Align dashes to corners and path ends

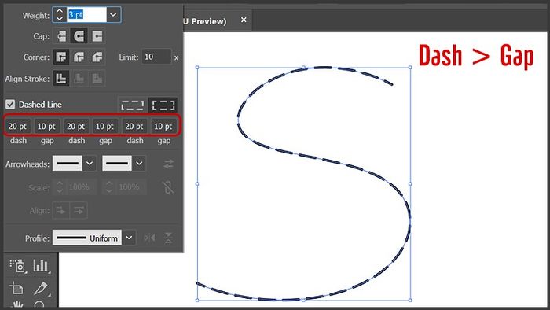click(163, 105)
